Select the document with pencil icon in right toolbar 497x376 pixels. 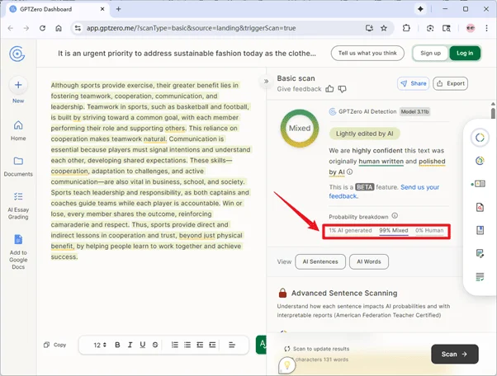(480, 253)
